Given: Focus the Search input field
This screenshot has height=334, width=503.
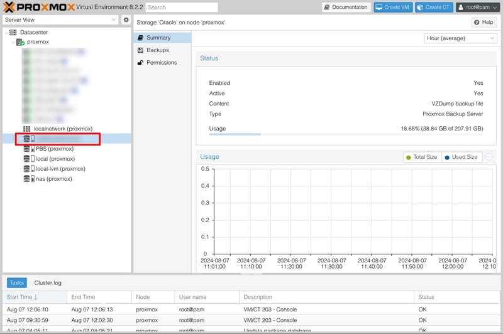Looking at the screenshot, I should (x=182, y=8).
